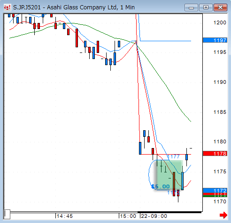Click the 1190 price scale label
Screen dimensions: 231x223
220,82
